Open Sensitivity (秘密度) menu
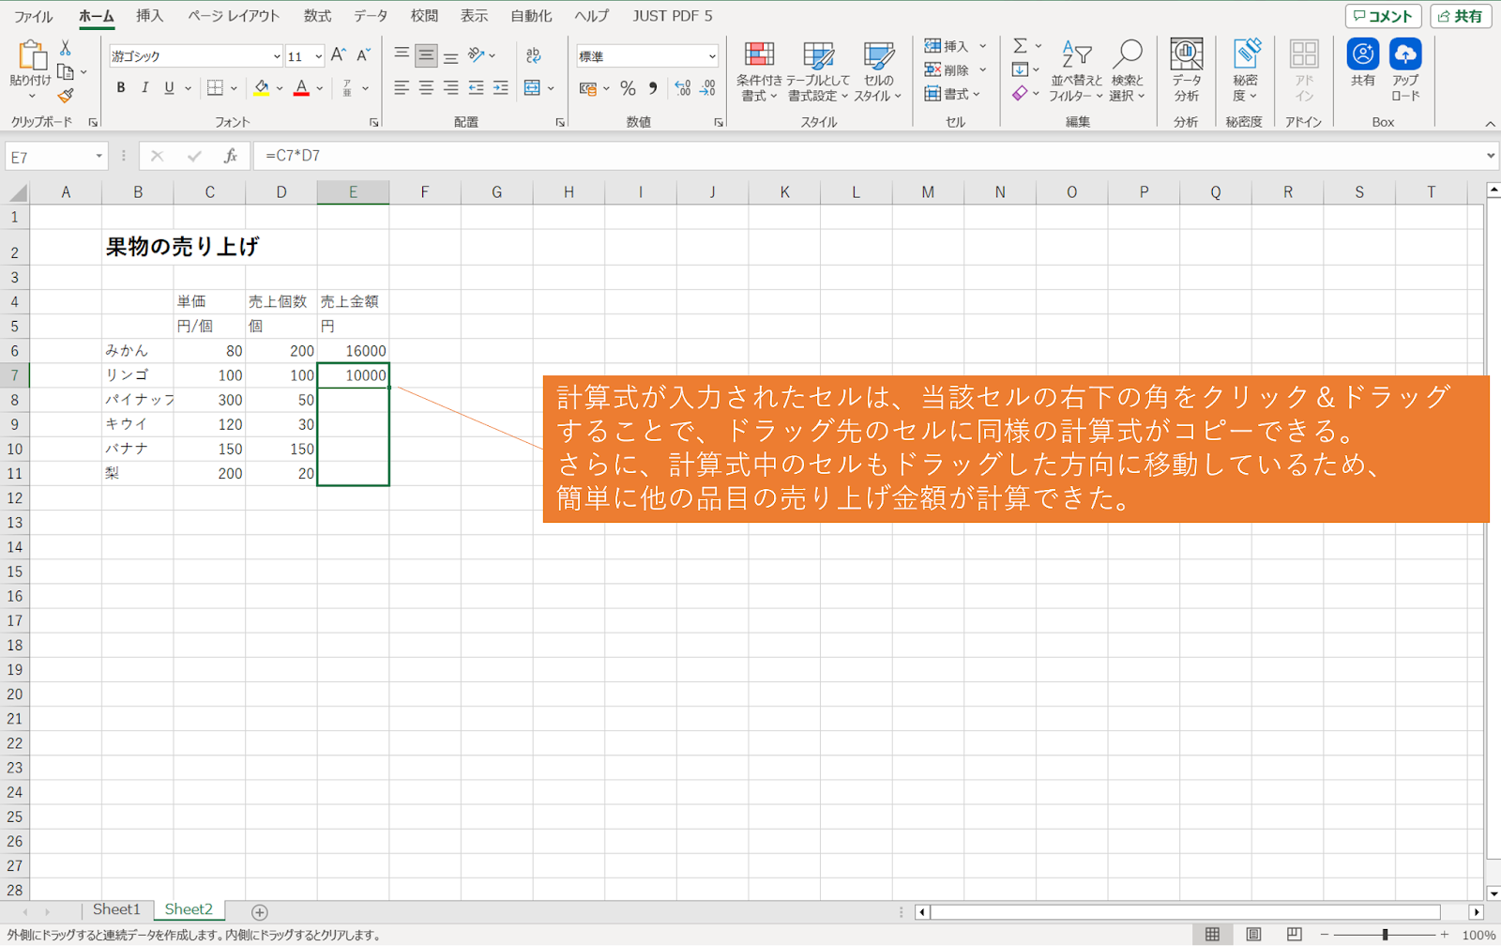 pos(1246,71)
